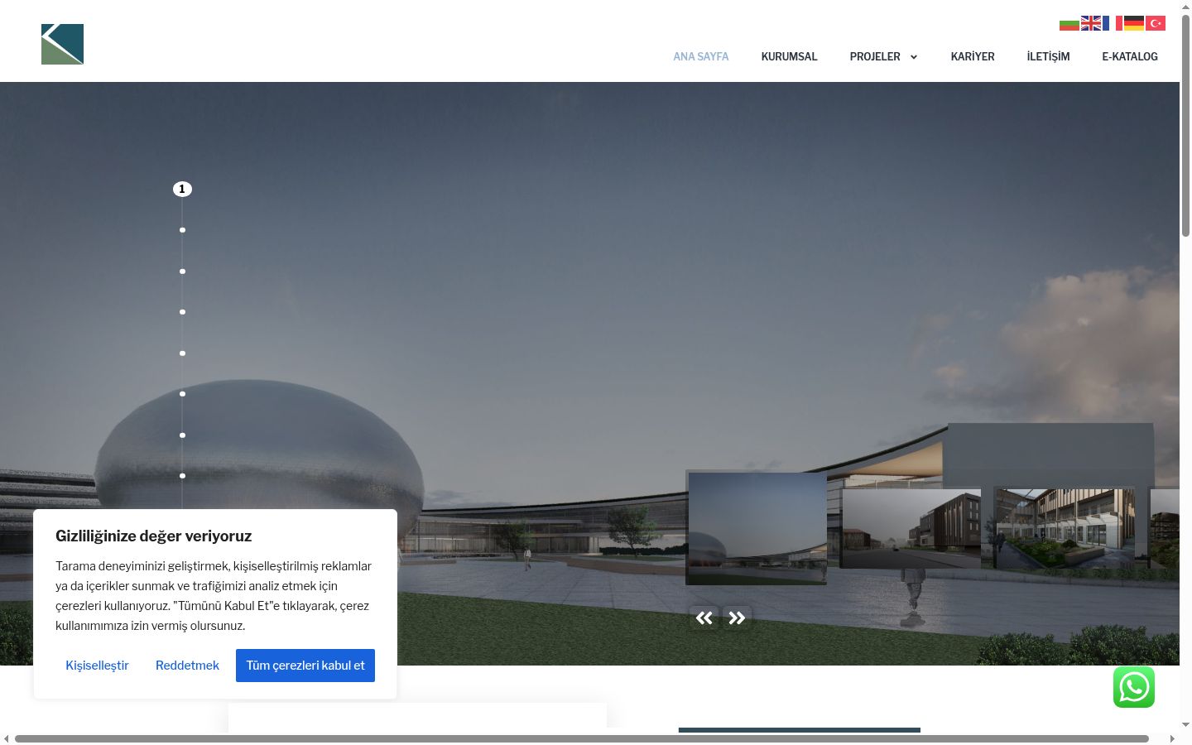Screen dimensions: 1192x745
Task: Select the English UK flag
Action: [x=1091, y=23]
